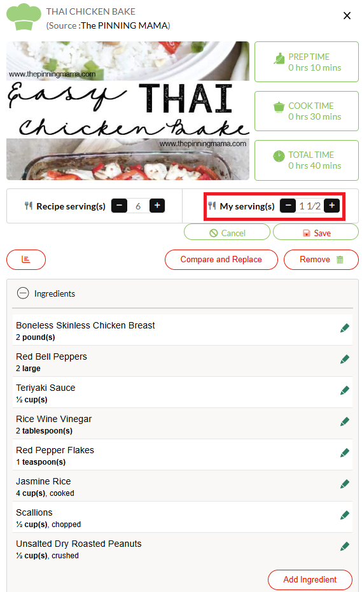Screen dimensions: 362x592
Task: Increase Recipe servings with plus button
Action: point(157,206)
